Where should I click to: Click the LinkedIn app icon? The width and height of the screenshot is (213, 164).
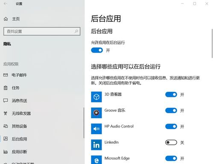(96, 145)
